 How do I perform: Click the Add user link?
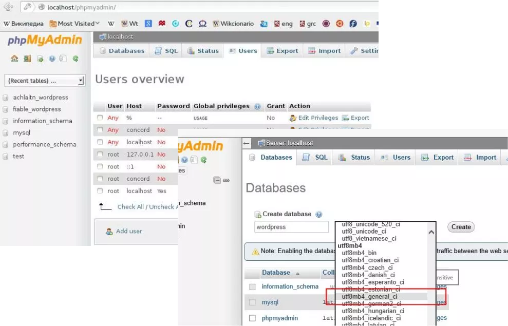[128, 231]
